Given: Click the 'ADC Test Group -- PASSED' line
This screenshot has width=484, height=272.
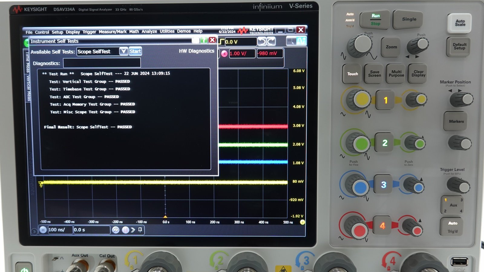Looking at the screenshot, I should (84, 97).
